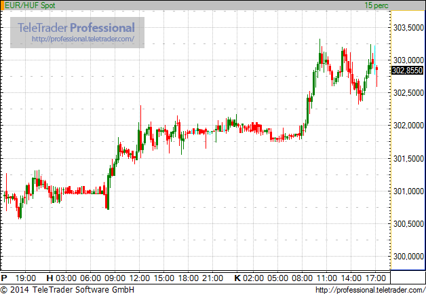The image size is (426, 296).
Task: Click the 2014 TeleTrader Software GmbH copyright text
Action: (x=67, y=290)
